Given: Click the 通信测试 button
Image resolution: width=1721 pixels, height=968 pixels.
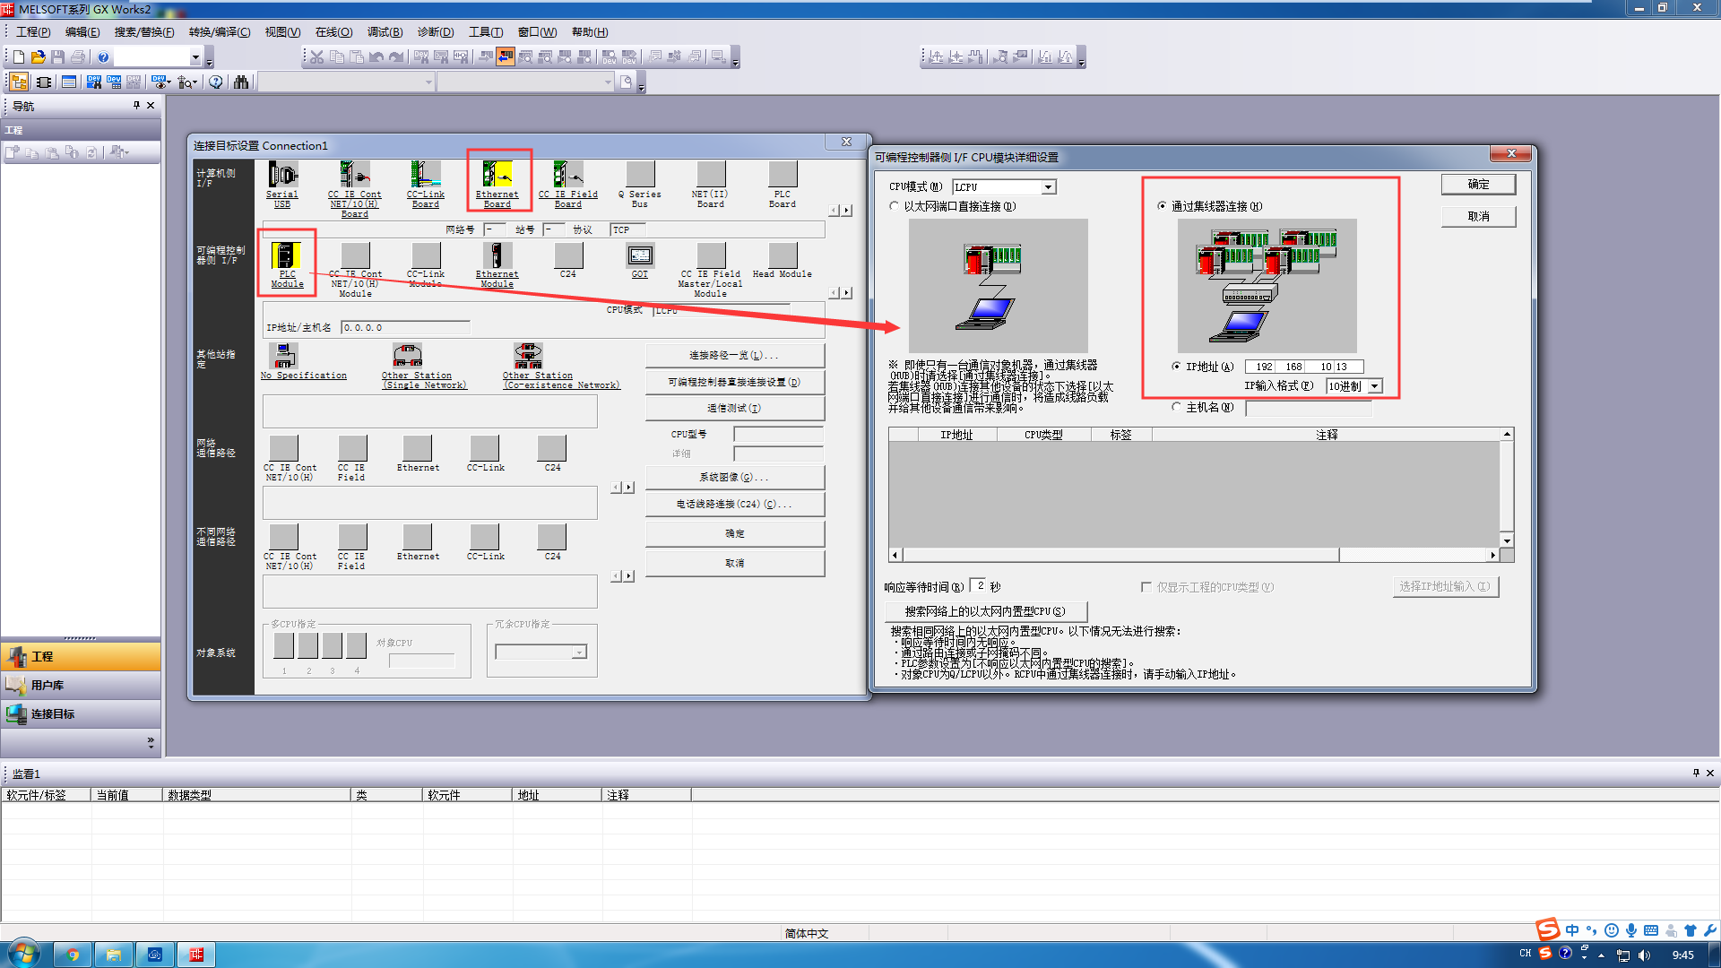Looking at the screenshot, I should [734, 409].
